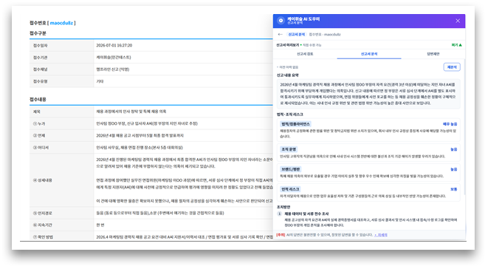Click the AI 도우미 logo icon in header
Screen dimensions: 485x266
click(281, 21)
